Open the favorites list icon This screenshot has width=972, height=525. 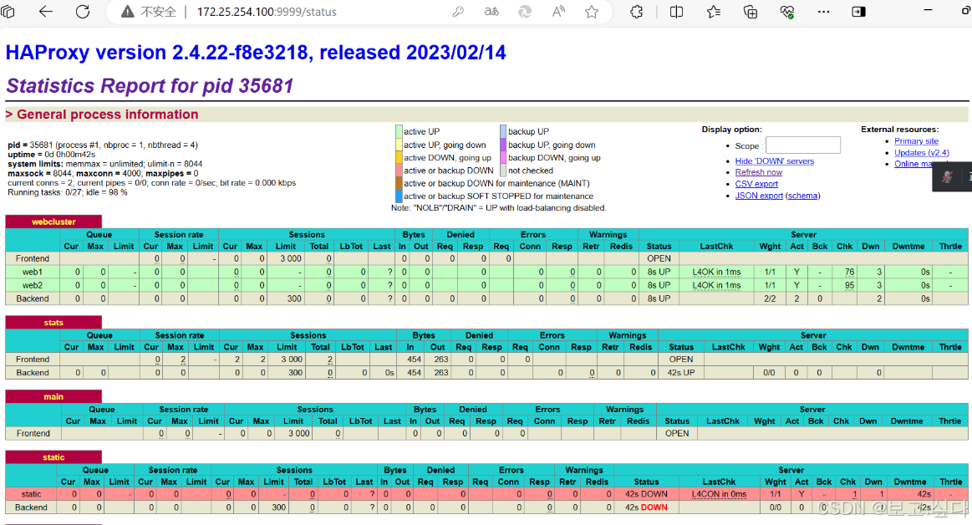pyautogui.click(x=714, y=12)
